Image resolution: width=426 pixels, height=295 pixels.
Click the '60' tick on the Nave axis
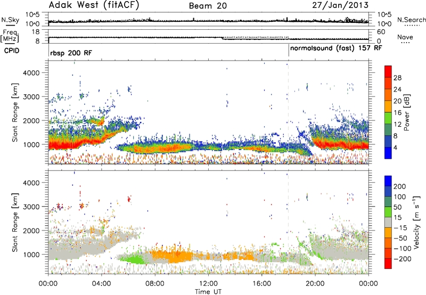click(381, 32)
